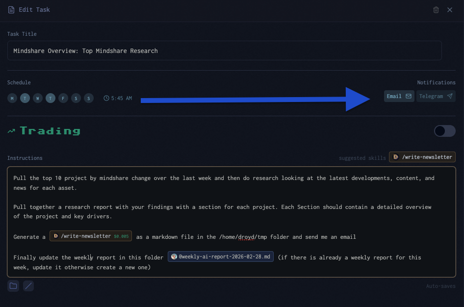
Task: Toggle Wednesday in the schedule days
Action: [38, 98]
